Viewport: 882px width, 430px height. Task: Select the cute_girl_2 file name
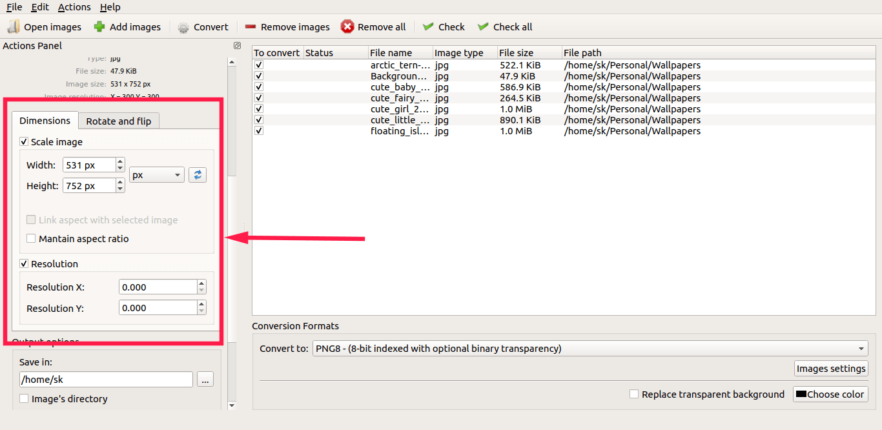[400, 109]
